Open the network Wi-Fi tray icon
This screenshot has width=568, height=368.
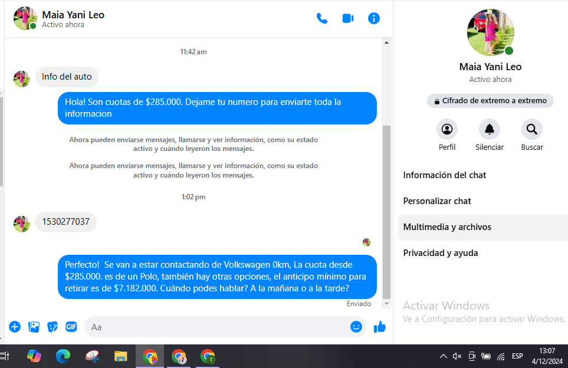pos(501,357)
